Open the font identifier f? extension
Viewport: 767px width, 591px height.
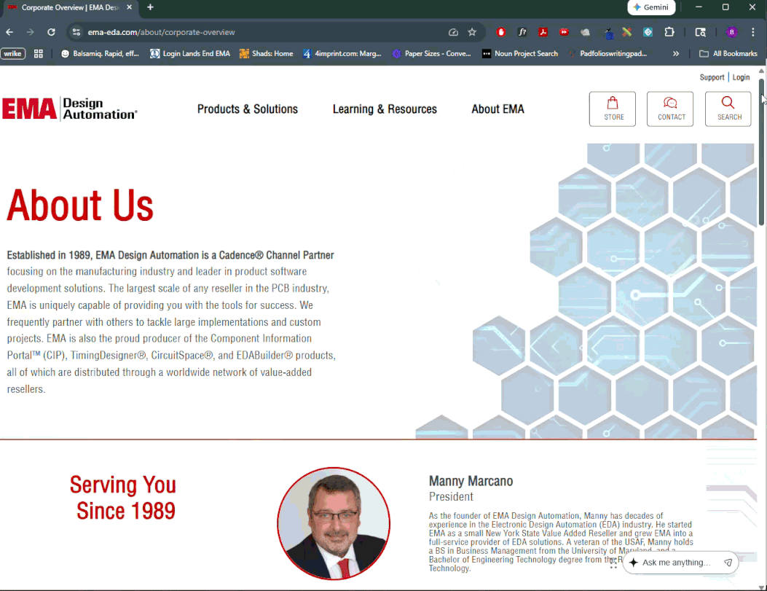click(x=522, y=32)
